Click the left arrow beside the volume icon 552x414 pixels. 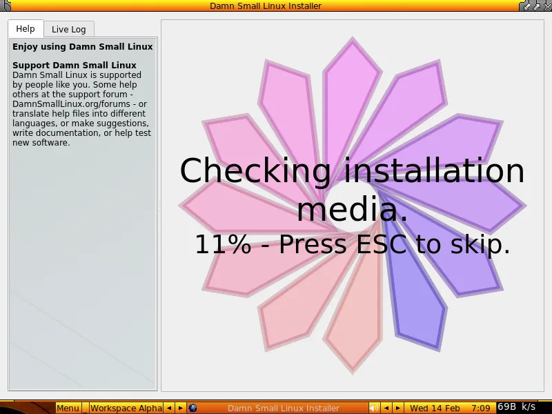(x=386, y=408)
